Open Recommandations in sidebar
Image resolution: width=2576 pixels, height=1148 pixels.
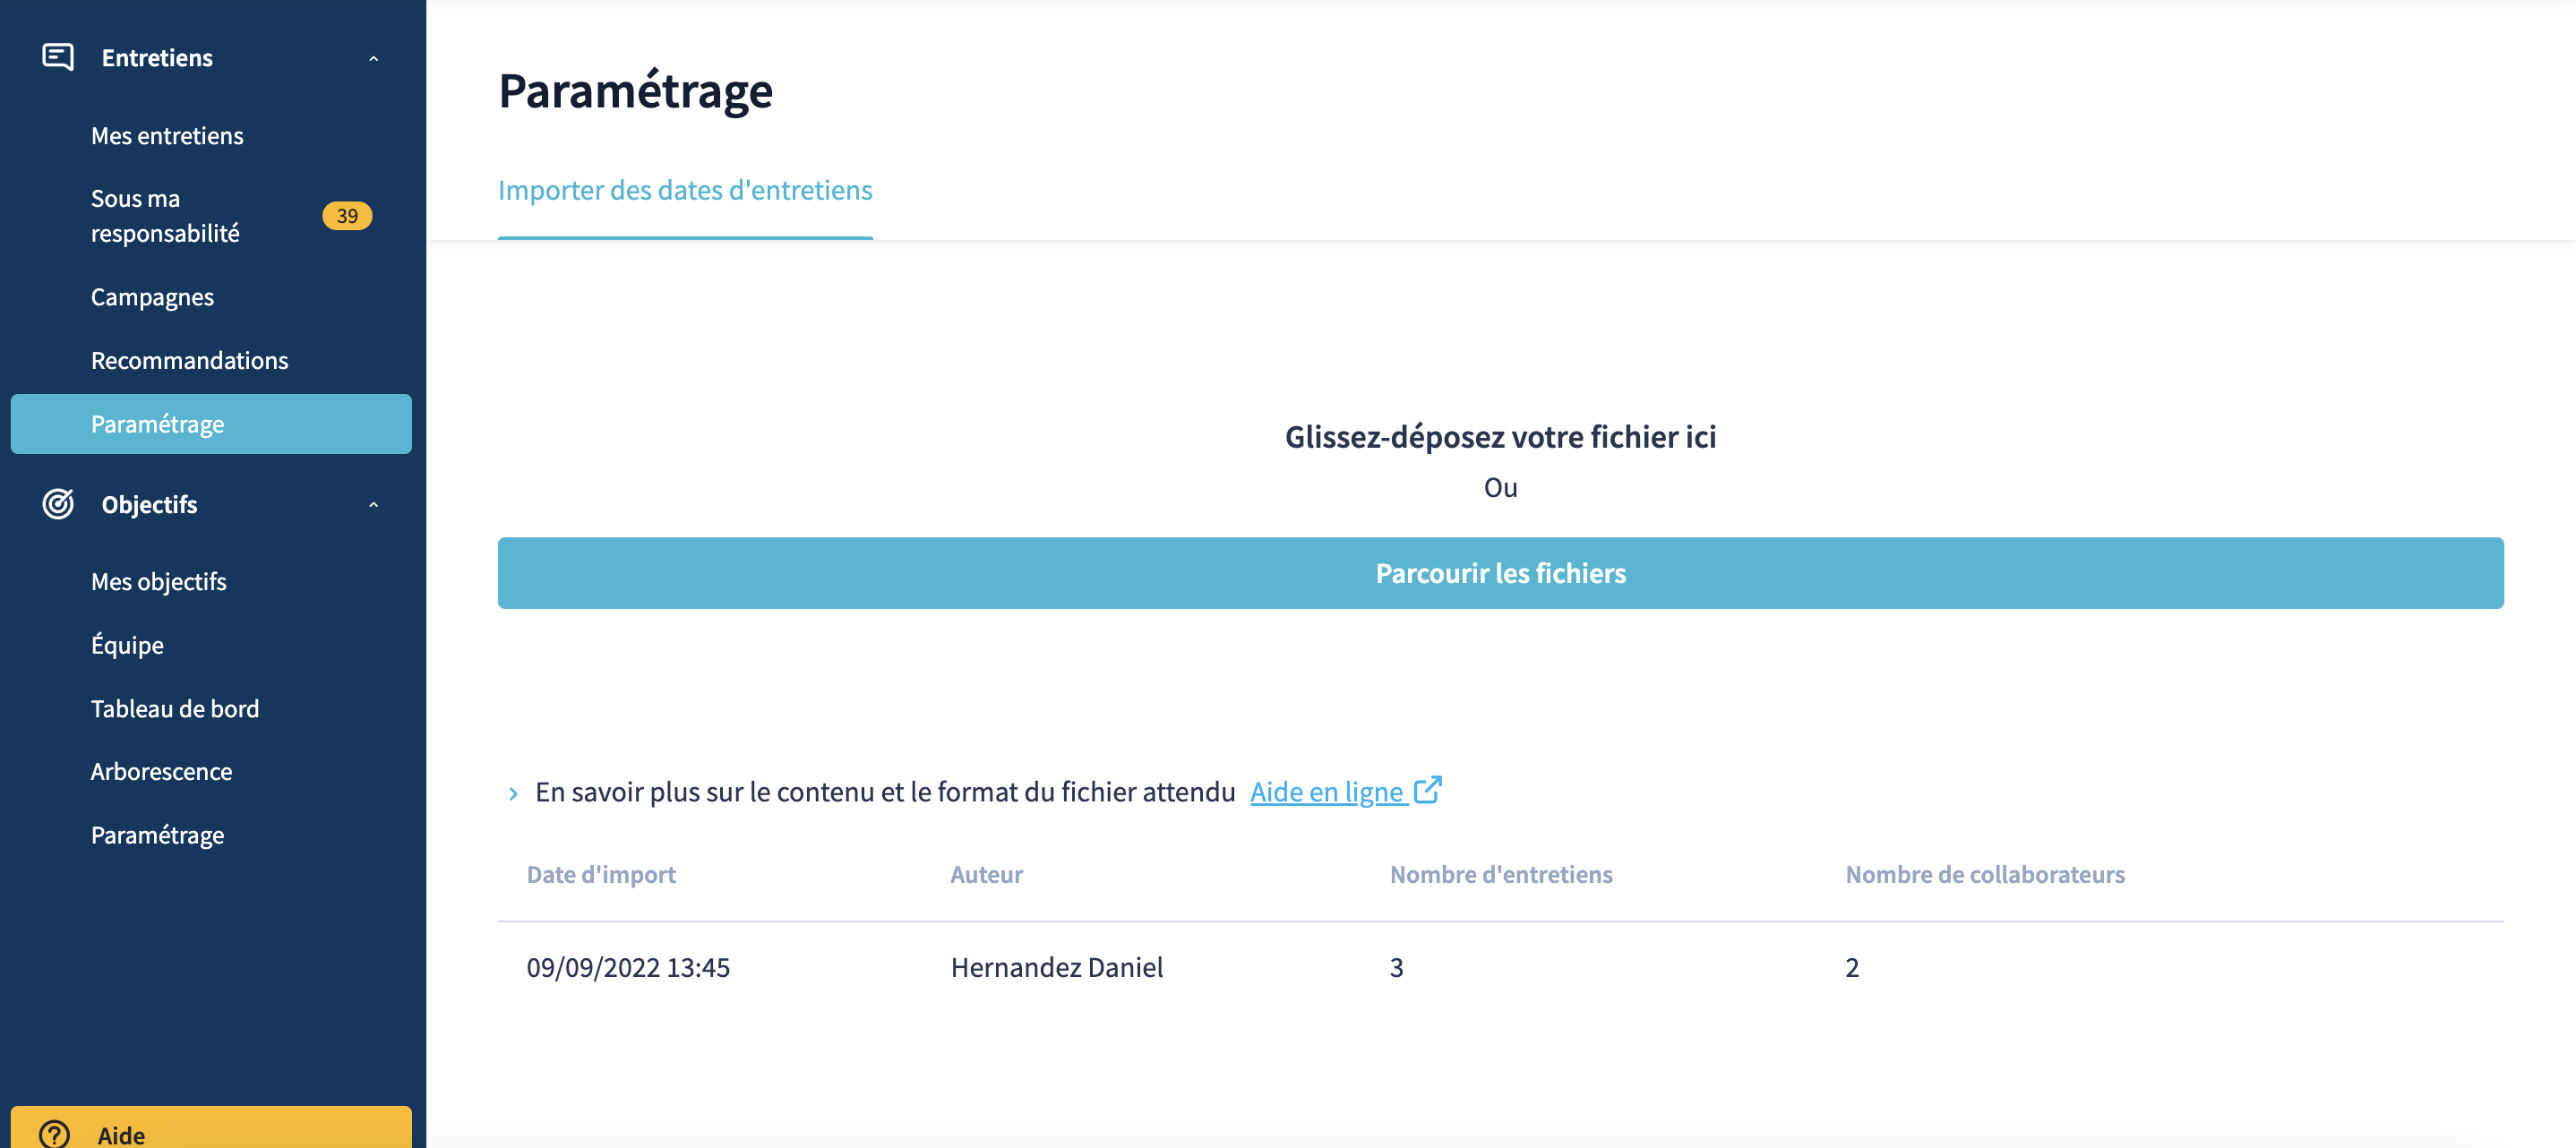point(189,360)
